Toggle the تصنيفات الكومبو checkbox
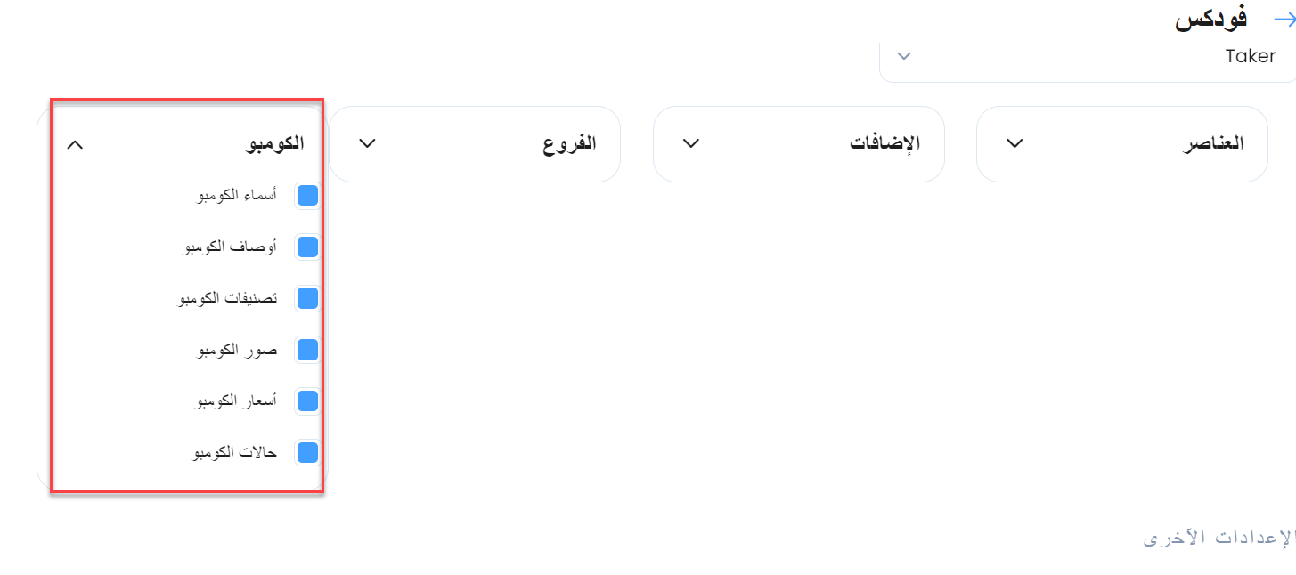 click(307, 298)
